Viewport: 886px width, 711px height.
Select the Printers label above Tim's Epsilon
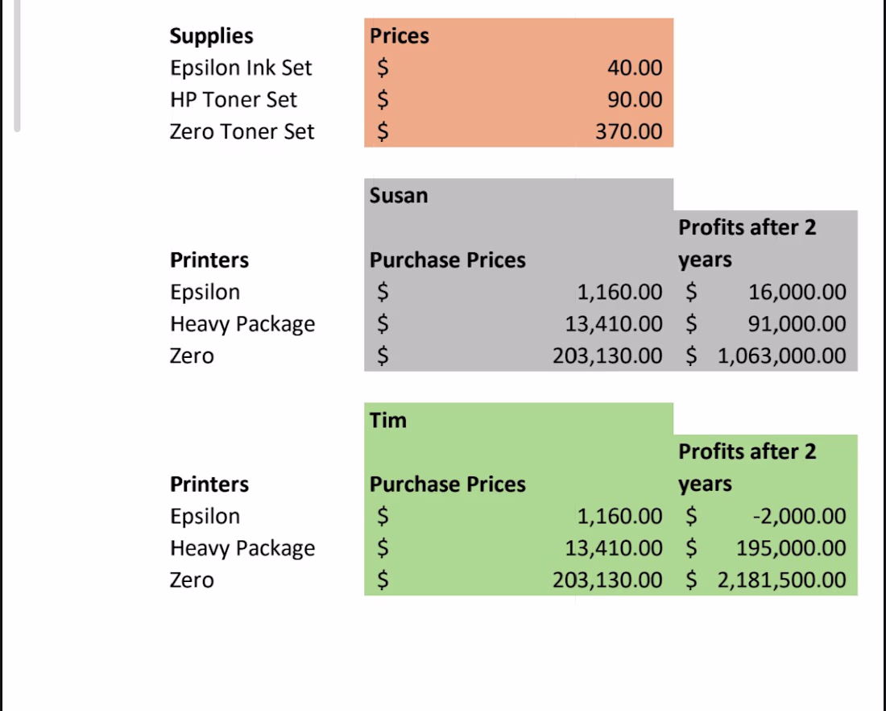click(x=209, y=484)
